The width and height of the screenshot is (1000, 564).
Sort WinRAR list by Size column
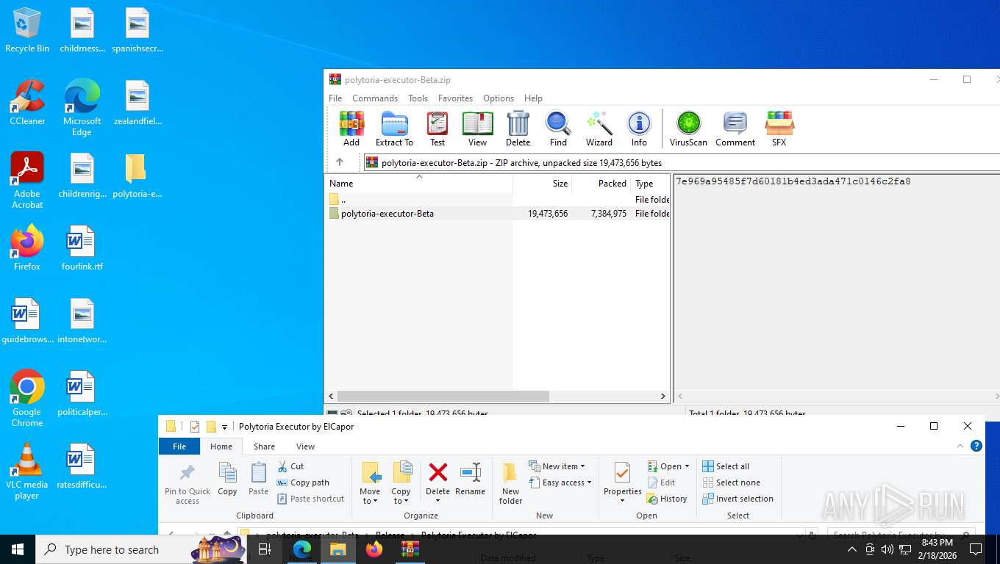point(543,184)
